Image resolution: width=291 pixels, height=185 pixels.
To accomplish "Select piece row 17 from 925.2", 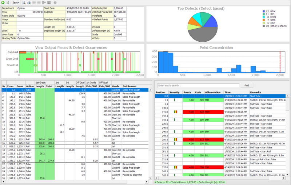I will click(75, 146).
